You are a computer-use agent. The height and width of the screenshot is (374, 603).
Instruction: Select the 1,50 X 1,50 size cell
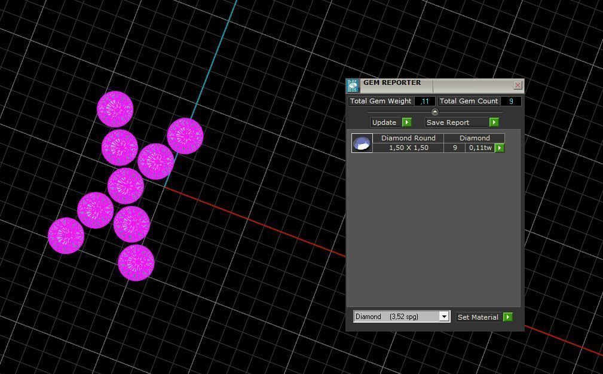point(408,148)
